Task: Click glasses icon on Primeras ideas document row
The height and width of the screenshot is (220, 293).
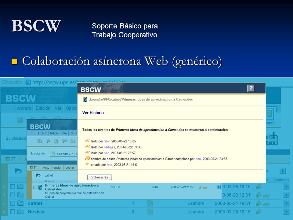Action: pos(205,188)
